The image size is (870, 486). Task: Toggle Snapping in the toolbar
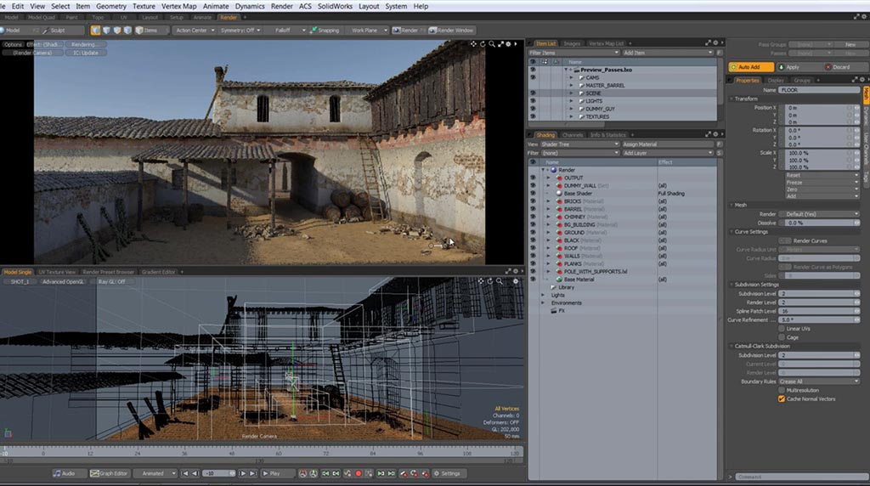tap(325, 31)
